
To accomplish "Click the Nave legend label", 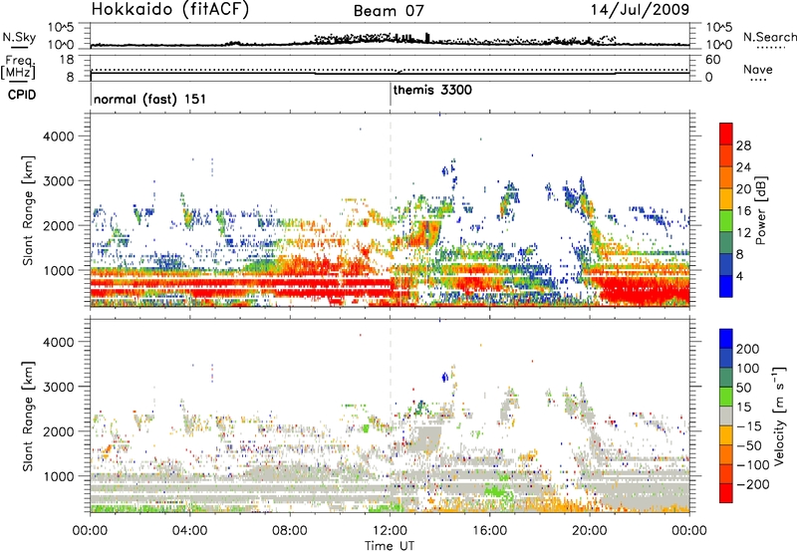I will tap(758, 70).
